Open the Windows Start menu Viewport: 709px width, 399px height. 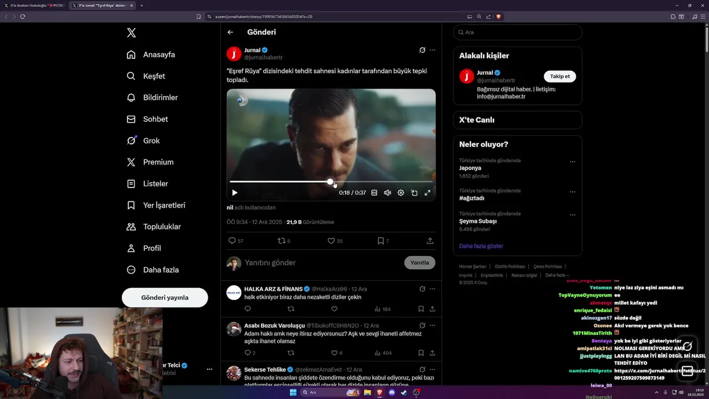tap(293, 392)
